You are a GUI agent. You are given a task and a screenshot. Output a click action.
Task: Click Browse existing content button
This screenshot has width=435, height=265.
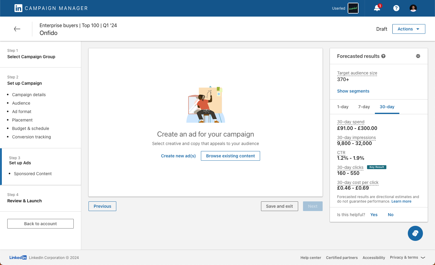pos(230,156)
